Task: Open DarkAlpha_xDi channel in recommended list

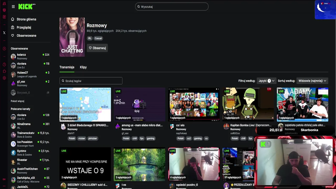Action: click(x=30, y=179)
